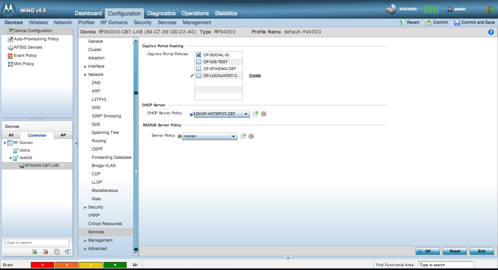Click the DHCP policy override icon
Viewport: 498px width, 270px height.
(x=192, y=114)
